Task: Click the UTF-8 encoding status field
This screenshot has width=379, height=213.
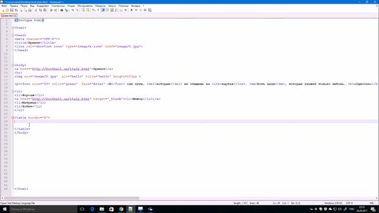Action: coord(349,203)
